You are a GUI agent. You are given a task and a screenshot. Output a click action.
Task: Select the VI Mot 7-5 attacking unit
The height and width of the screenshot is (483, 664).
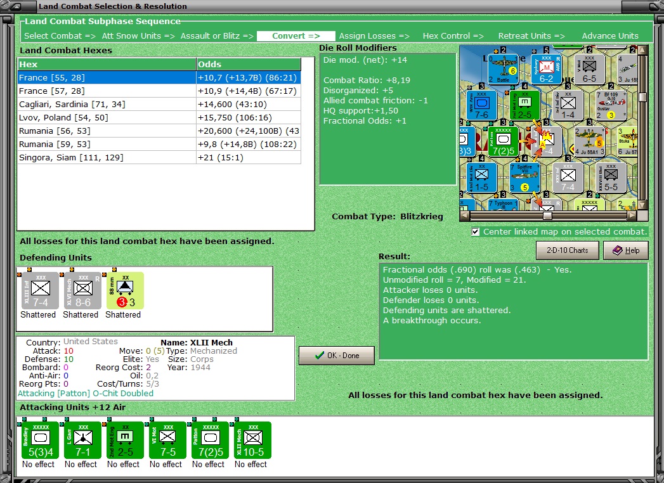167,441
